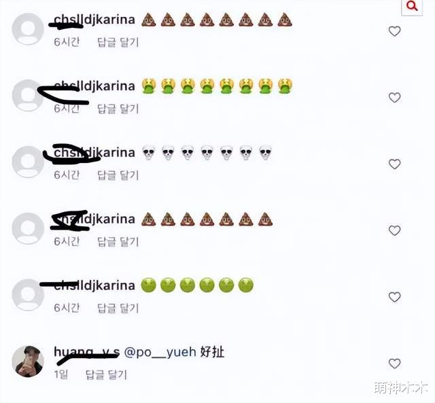Like the green nauseated face comment
Viewport: 435px width, 403px height.
394,297
